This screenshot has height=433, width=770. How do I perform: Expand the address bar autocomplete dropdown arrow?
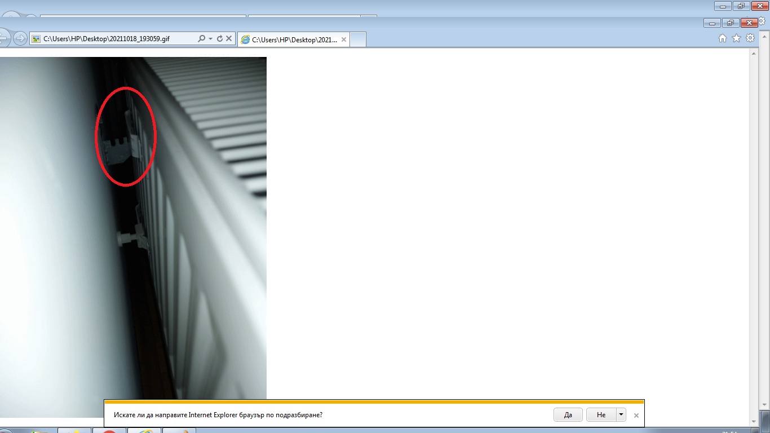tap(210, 39)
